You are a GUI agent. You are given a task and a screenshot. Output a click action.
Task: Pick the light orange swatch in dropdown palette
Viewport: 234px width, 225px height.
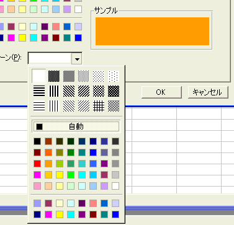pyautogui.click(x=48, y=164)
